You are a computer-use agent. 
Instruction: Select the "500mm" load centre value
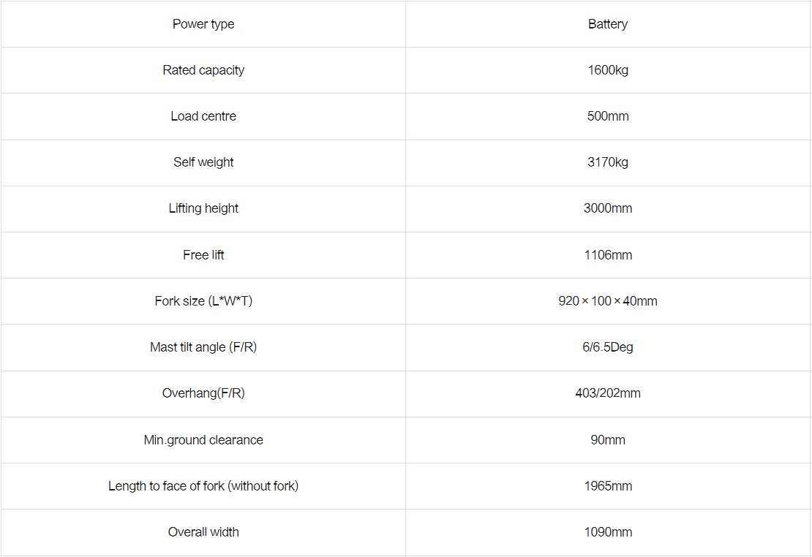(x=608, y=116)
